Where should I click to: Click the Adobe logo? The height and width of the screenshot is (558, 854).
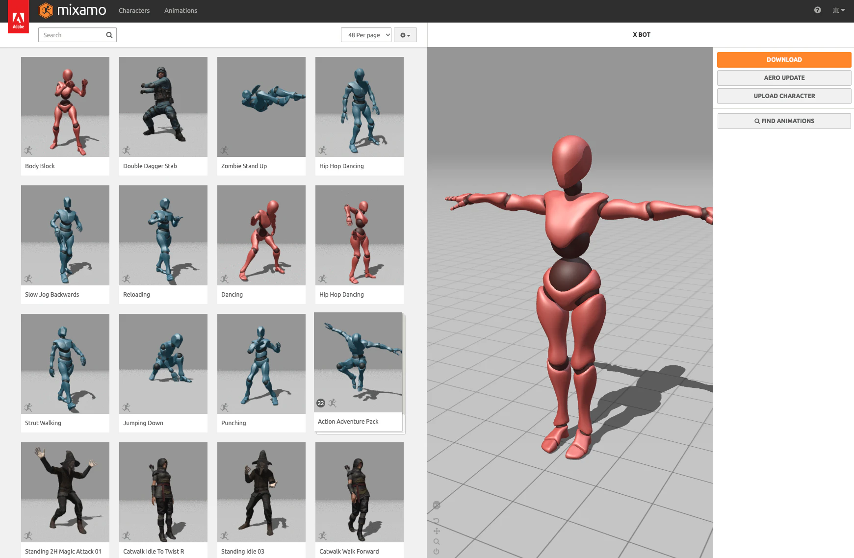click(18, 17)
